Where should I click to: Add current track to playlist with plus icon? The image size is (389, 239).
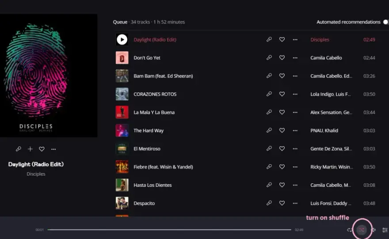(30, 149)
